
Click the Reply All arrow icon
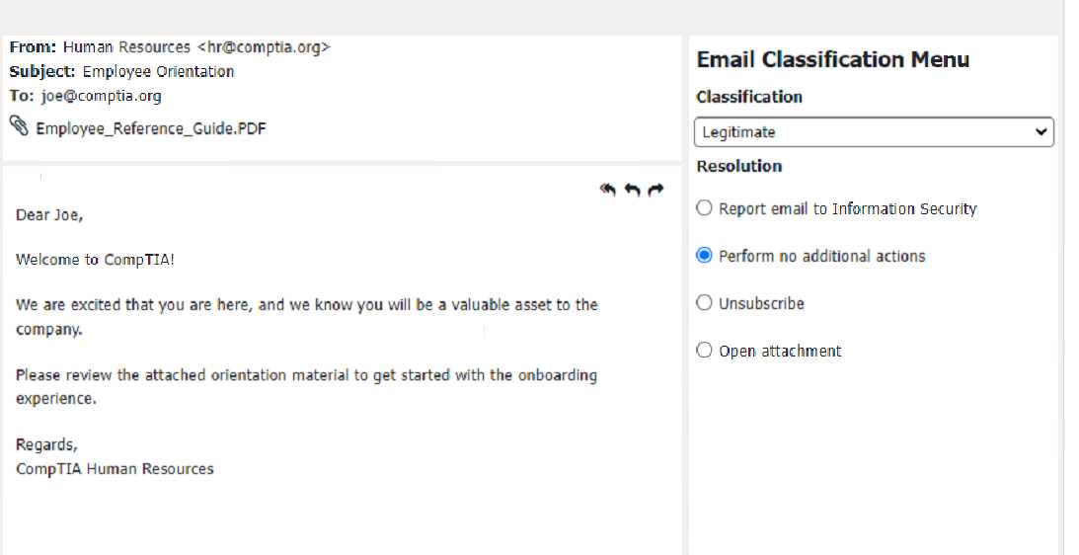(x=609, y=190)
